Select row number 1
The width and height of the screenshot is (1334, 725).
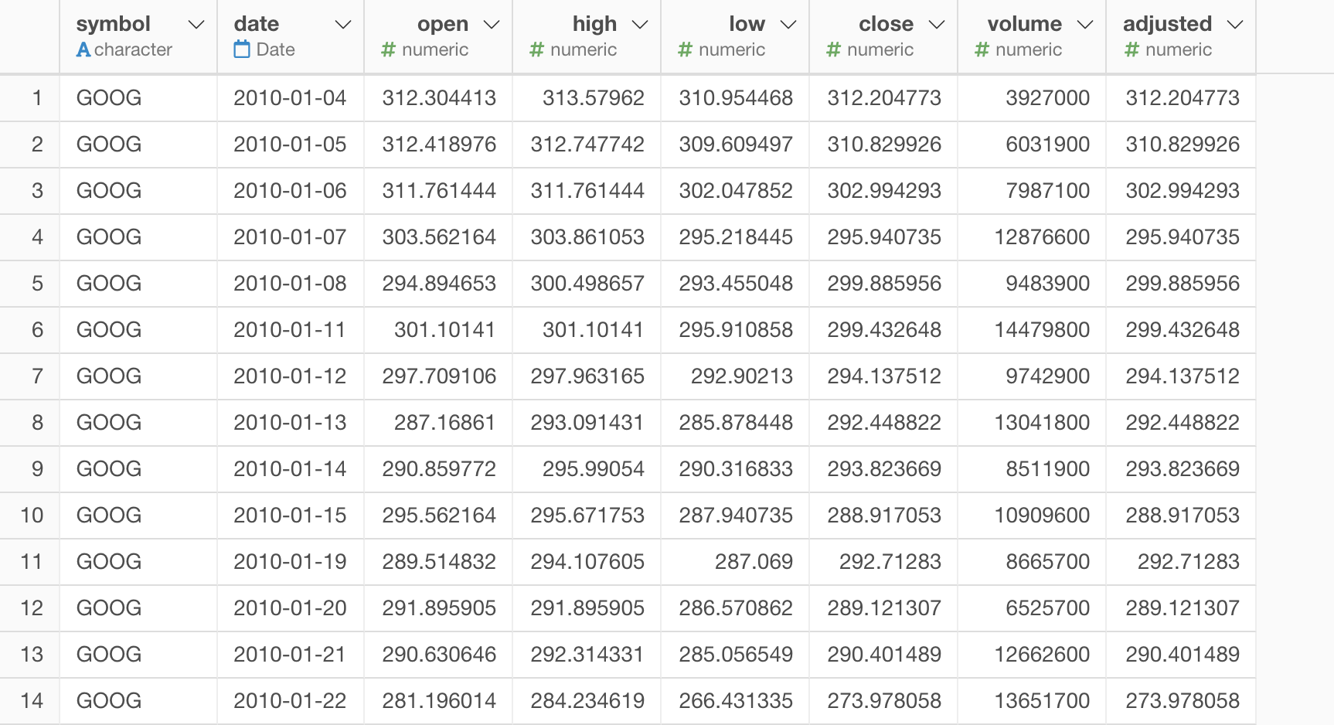36,98
